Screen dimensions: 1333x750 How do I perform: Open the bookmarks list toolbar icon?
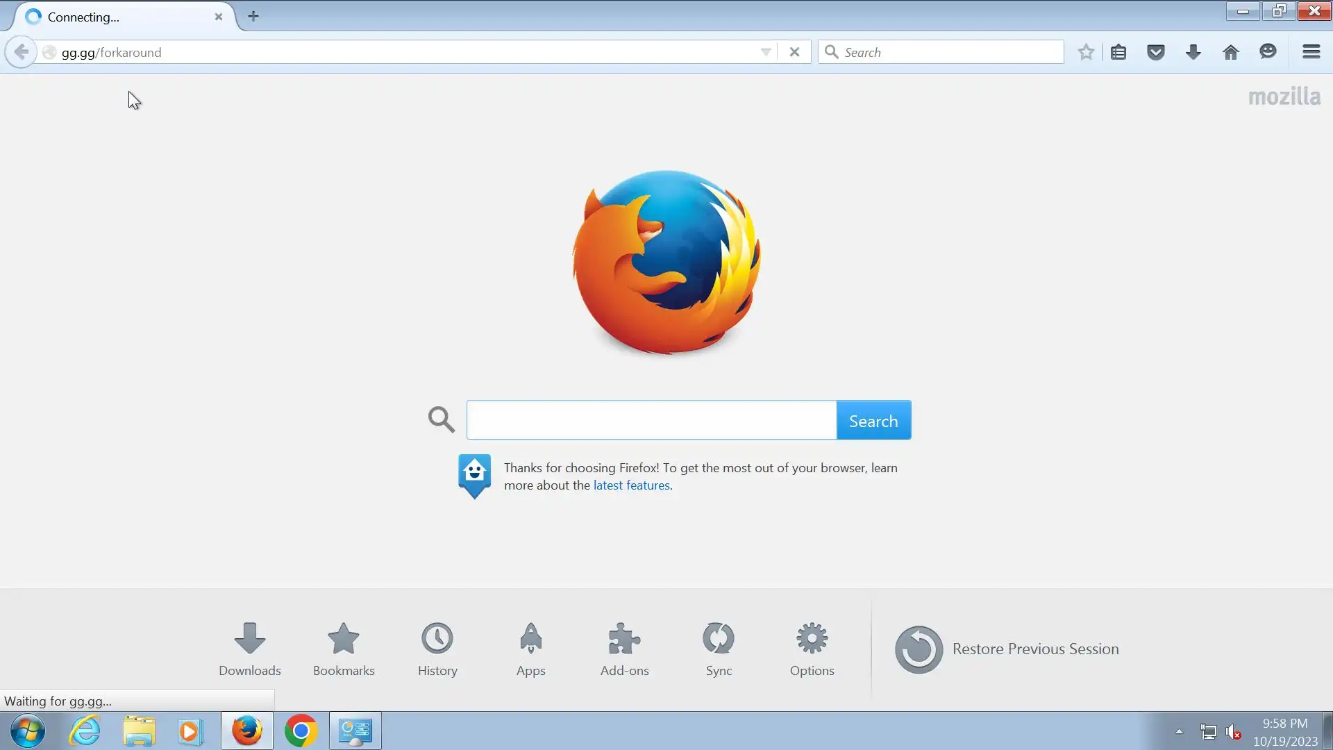coord(1118,52)
